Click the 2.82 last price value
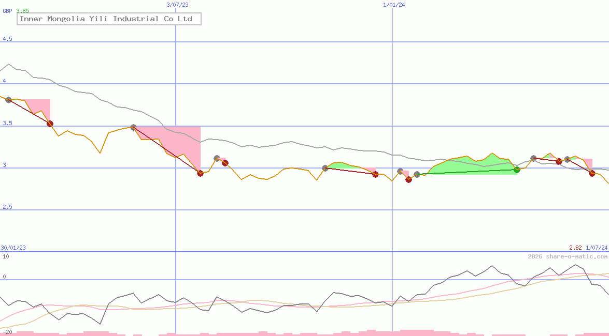Screen dimensions: 609x336 (575, 248)
